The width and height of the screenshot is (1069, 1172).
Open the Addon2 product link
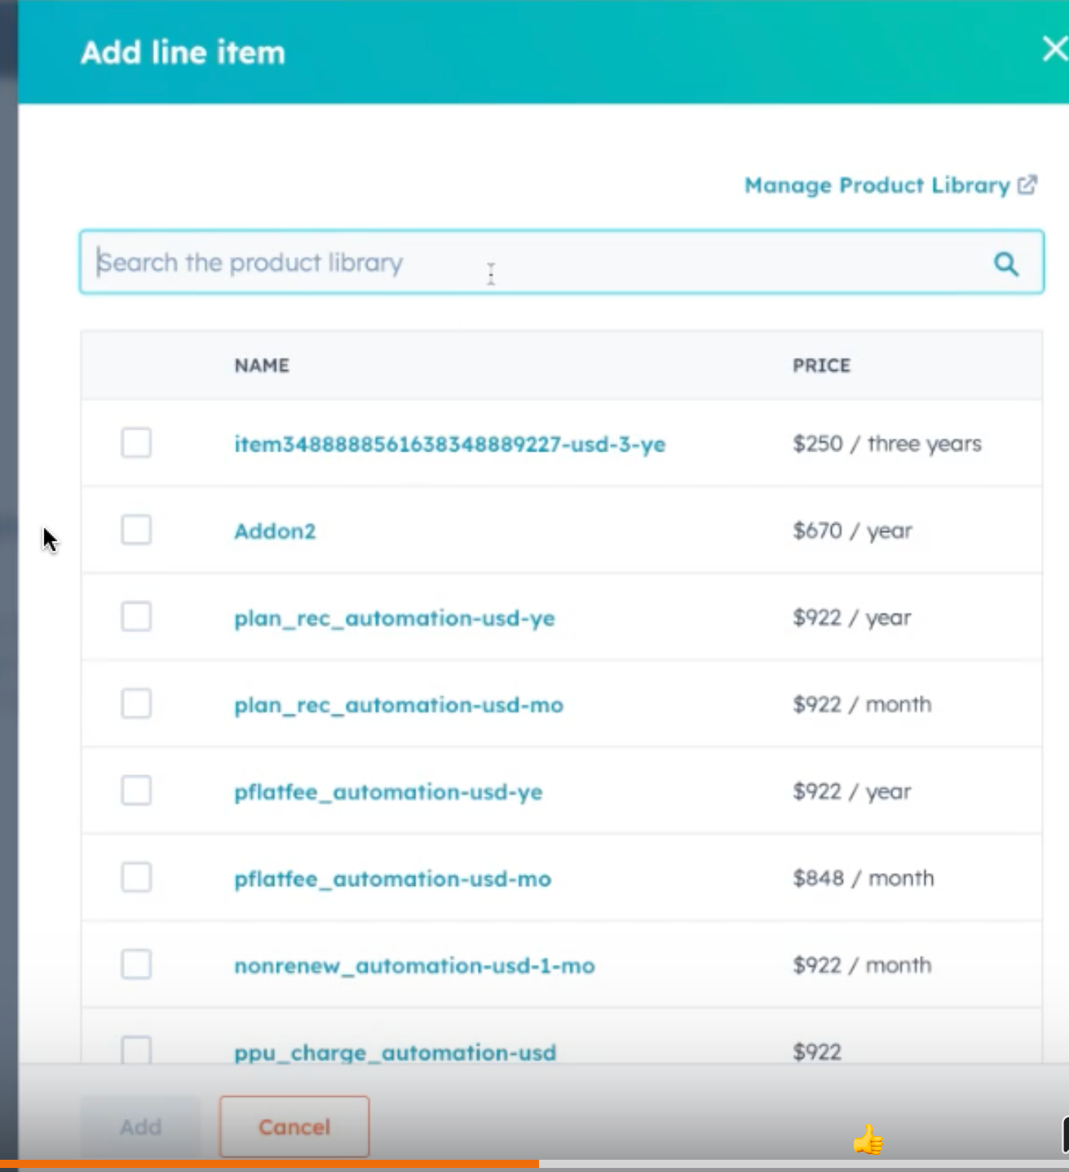click(275, 531)
